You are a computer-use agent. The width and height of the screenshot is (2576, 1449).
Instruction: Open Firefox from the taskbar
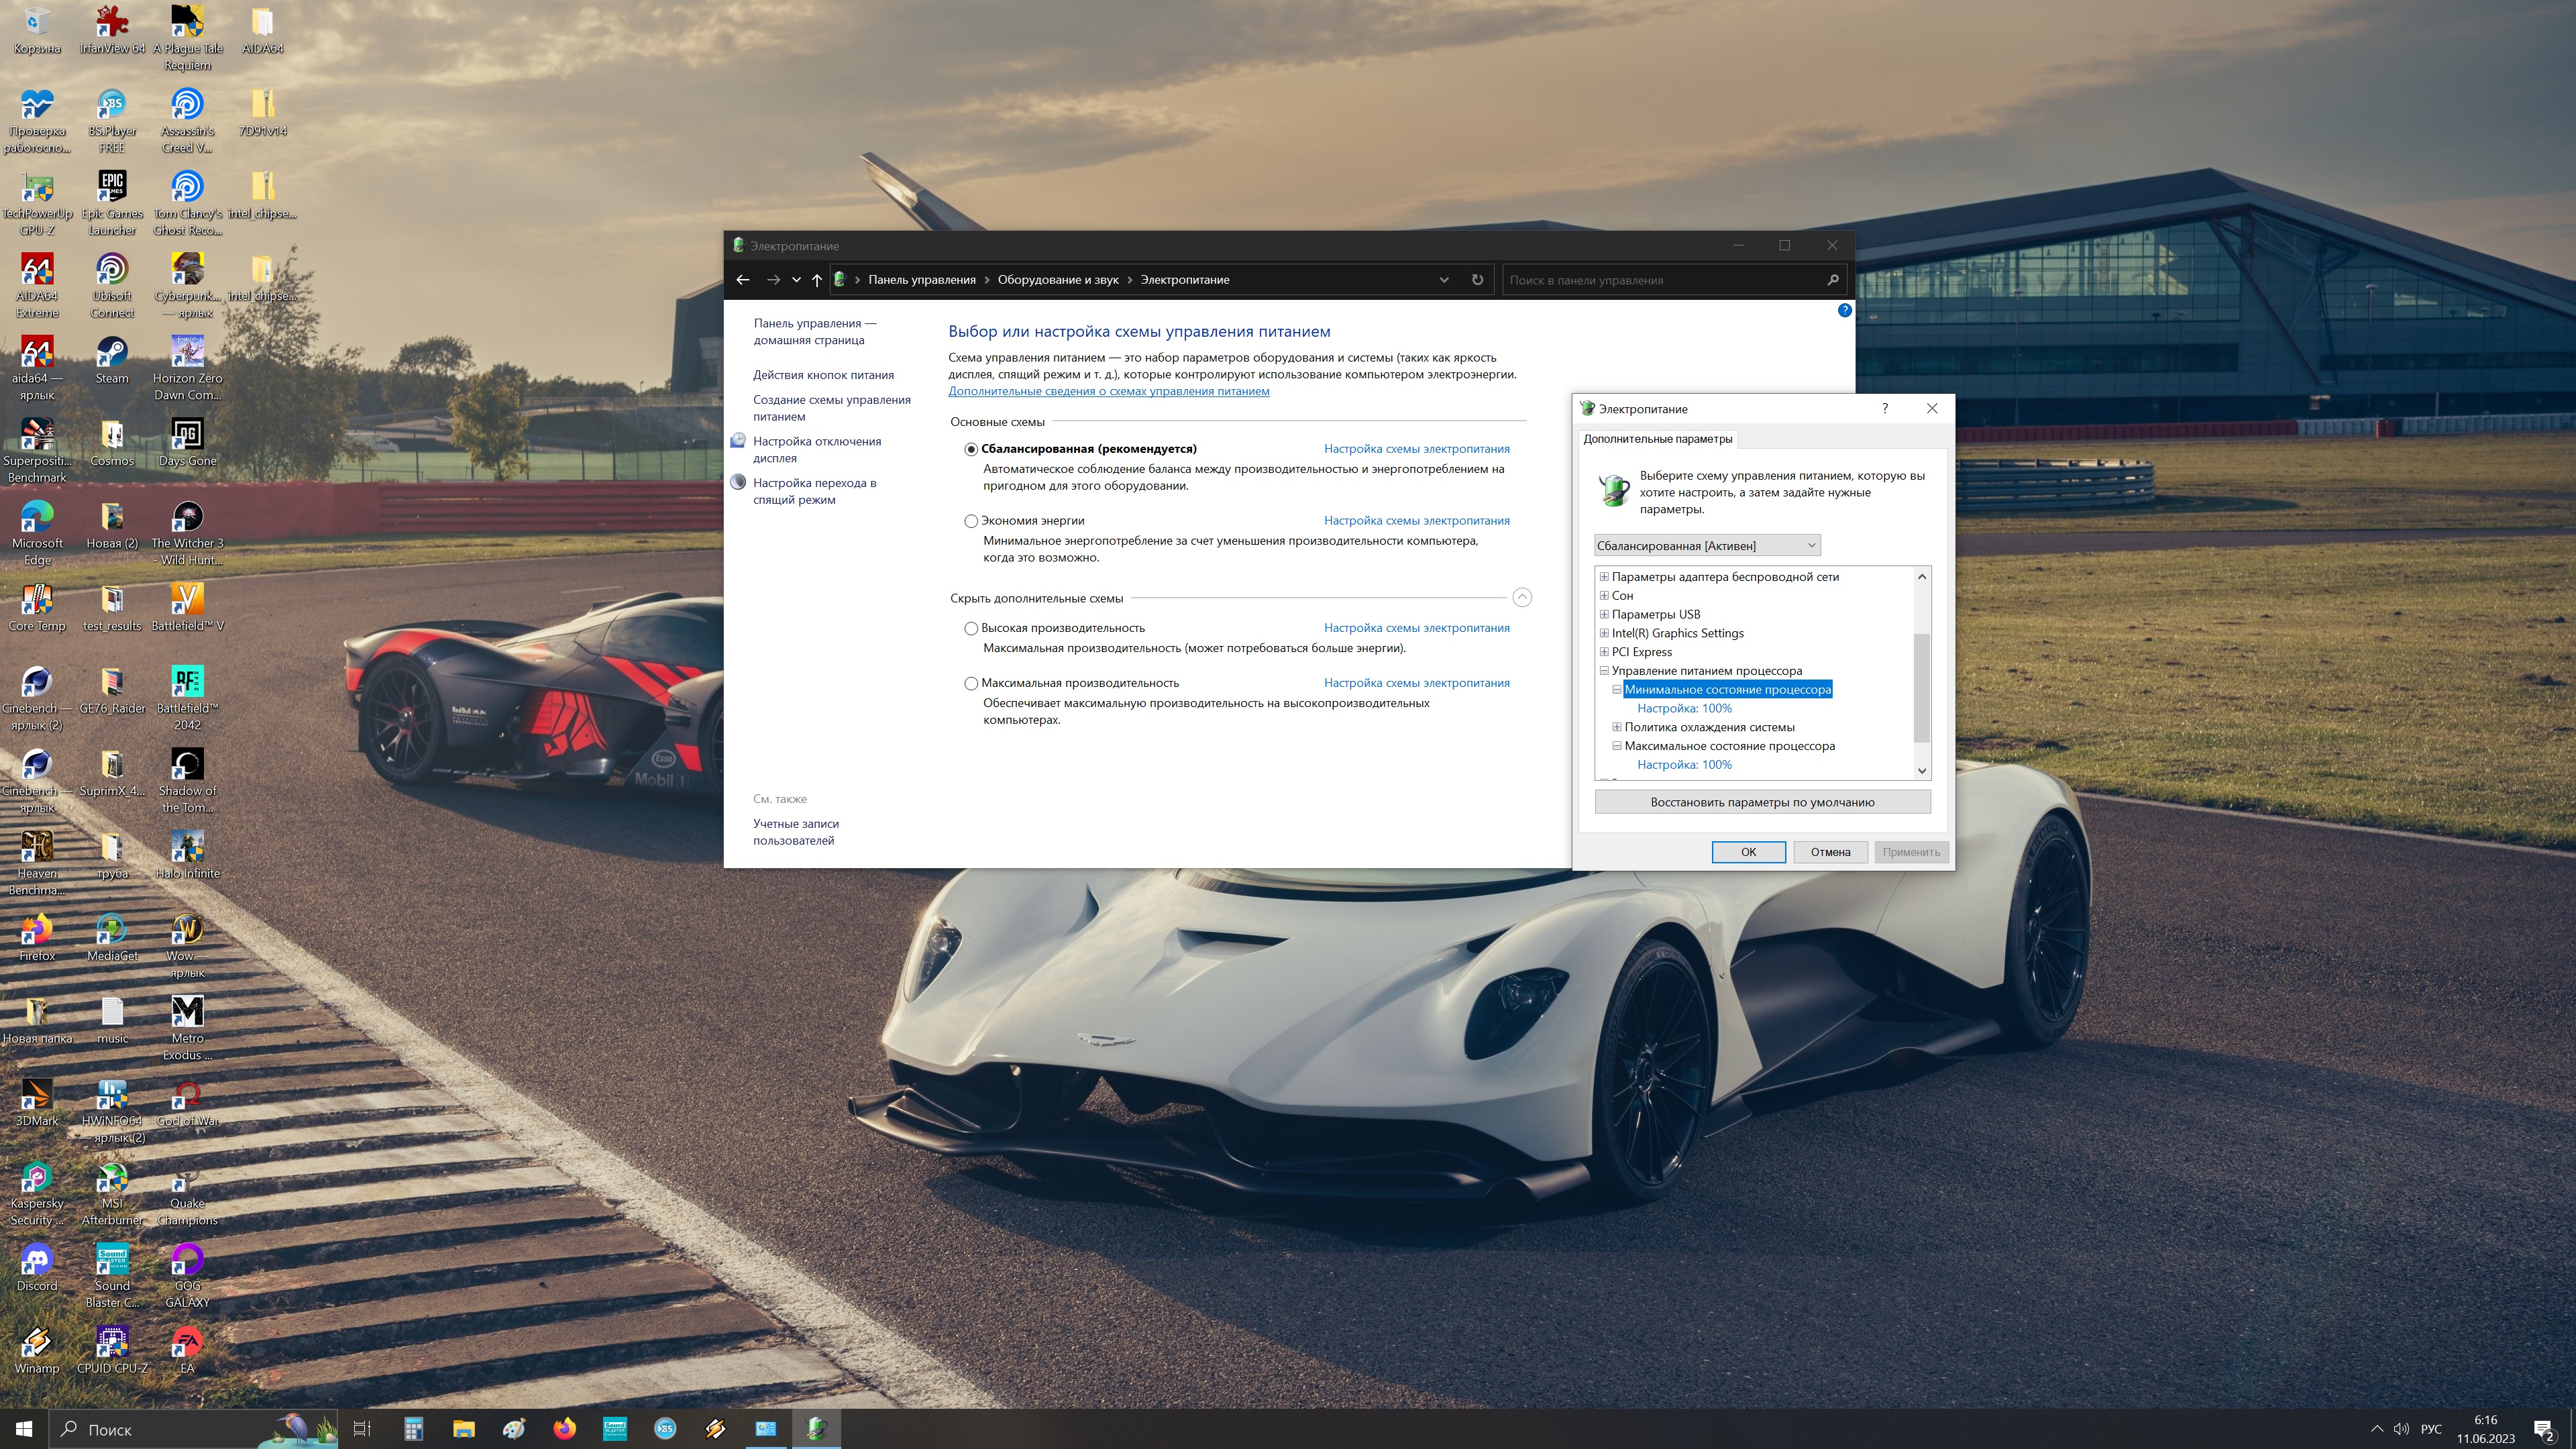coord(565,1429)
